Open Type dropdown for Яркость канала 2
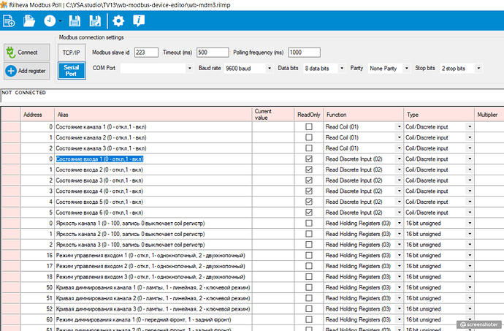Screen dimensions: 504x331 point(470,234)
